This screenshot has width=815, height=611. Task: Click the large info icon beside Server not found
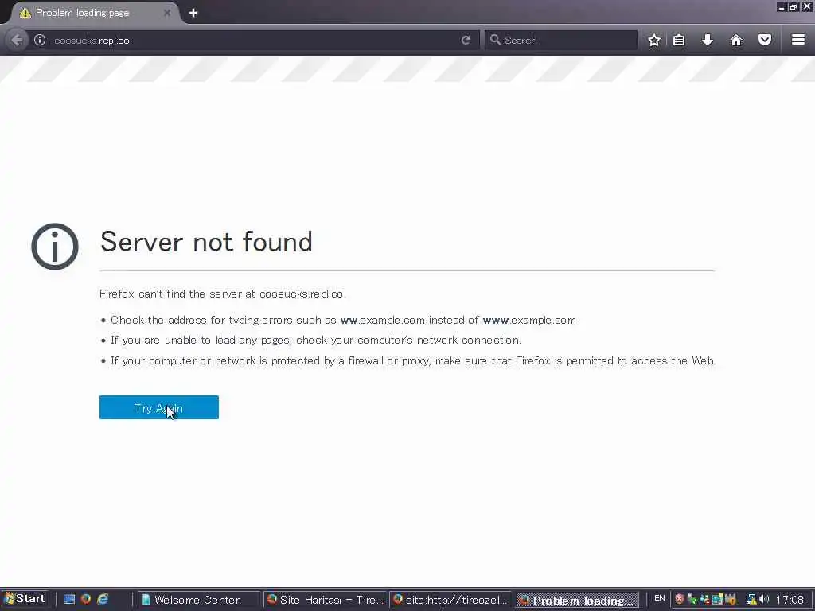55,247
